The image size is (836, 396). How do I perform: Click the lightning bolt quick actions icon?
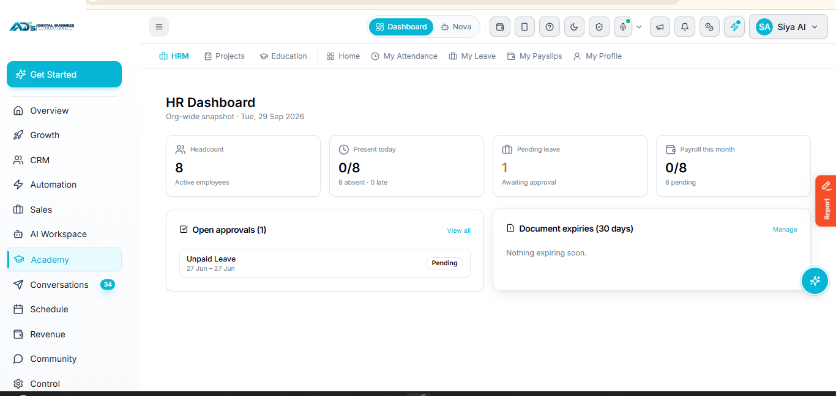click(734, 27)
